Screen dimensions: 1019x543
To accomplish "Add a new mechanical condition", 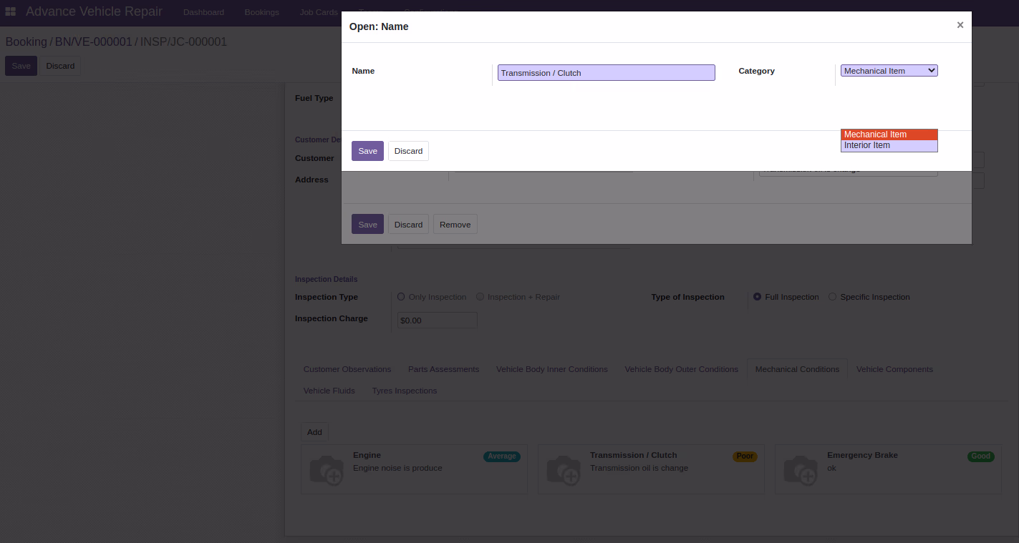I will (314, 431).
